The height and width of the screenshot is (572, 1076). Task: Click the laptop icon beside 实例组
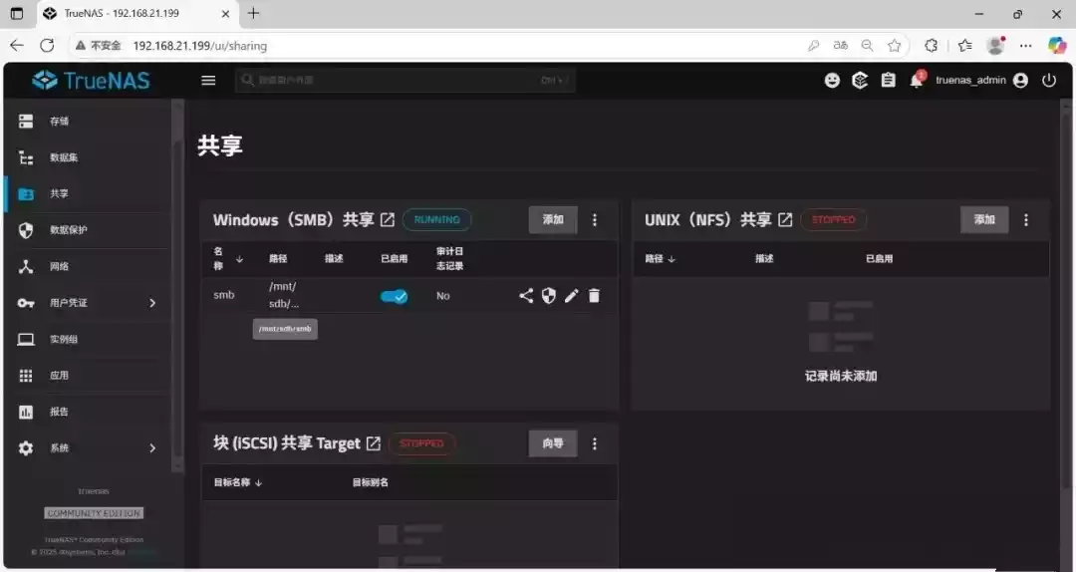click(25, 339)
